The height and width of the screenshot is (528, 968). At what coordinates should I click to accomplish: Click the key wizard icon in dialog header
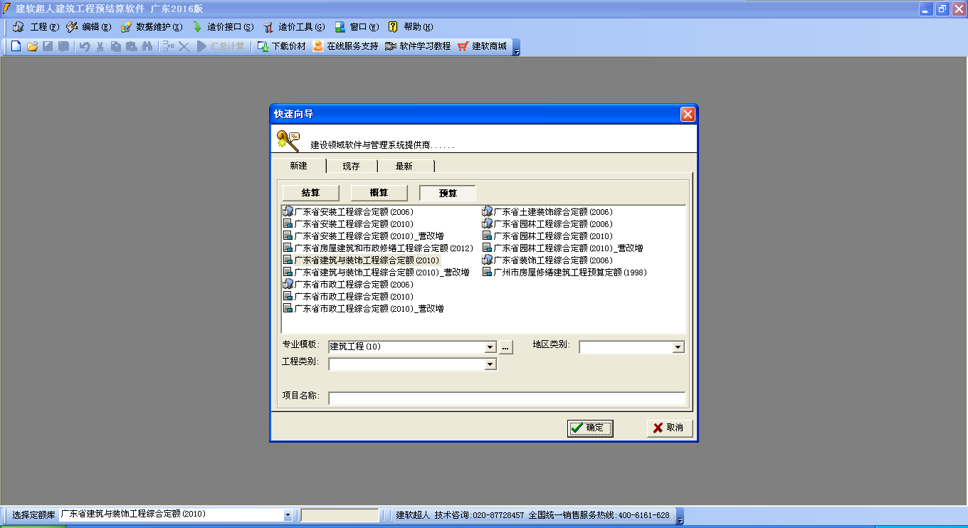[x=288, y=139]
